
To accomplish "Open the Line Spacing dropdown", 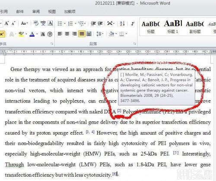I will (100, 34).
